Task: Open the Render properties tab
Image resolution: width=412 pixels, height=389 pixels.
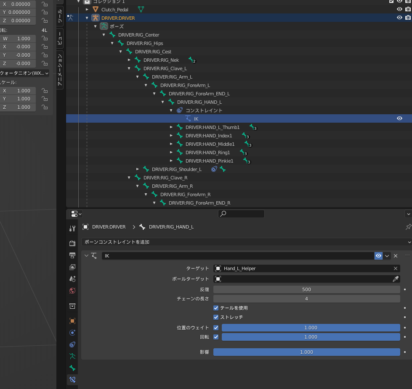Action: click(x=72, y=244)
